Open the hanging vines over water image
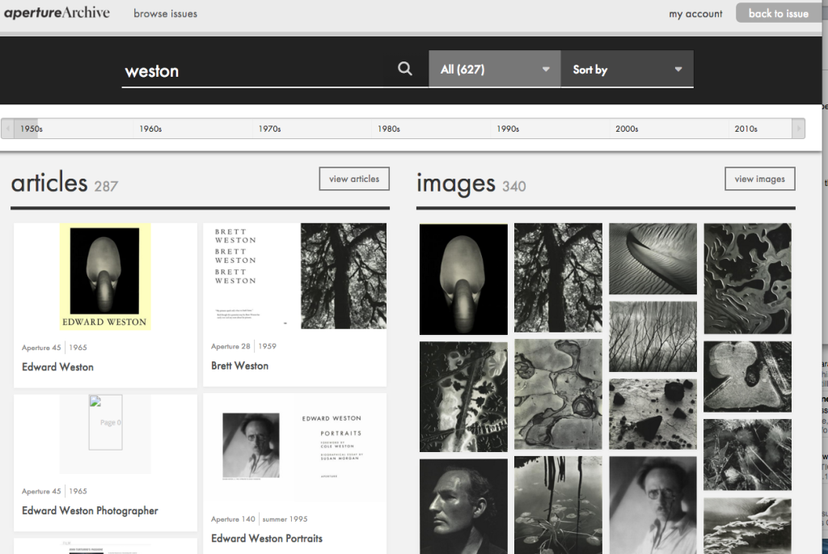Screen dimensions: 828x554 click(558, 505)
